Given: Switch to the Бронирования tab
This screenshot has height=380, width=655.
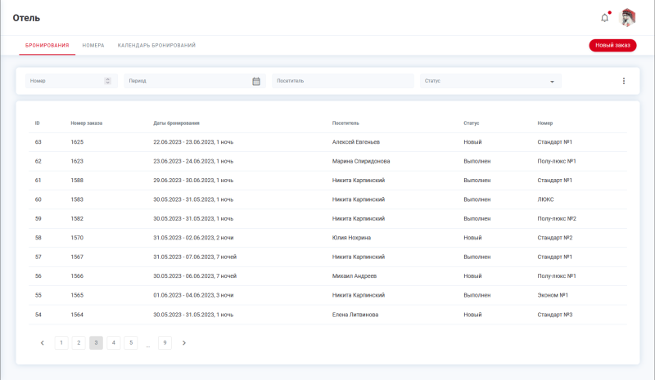Looking at the screenshot, I should pos(47,45).
